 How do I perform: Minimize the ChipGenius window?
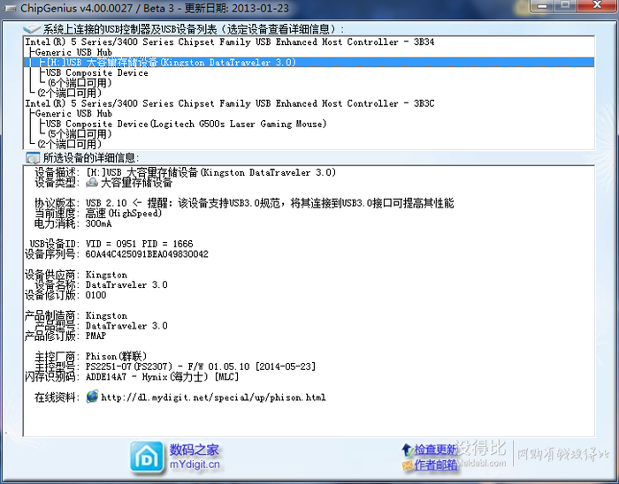(542, 6)
